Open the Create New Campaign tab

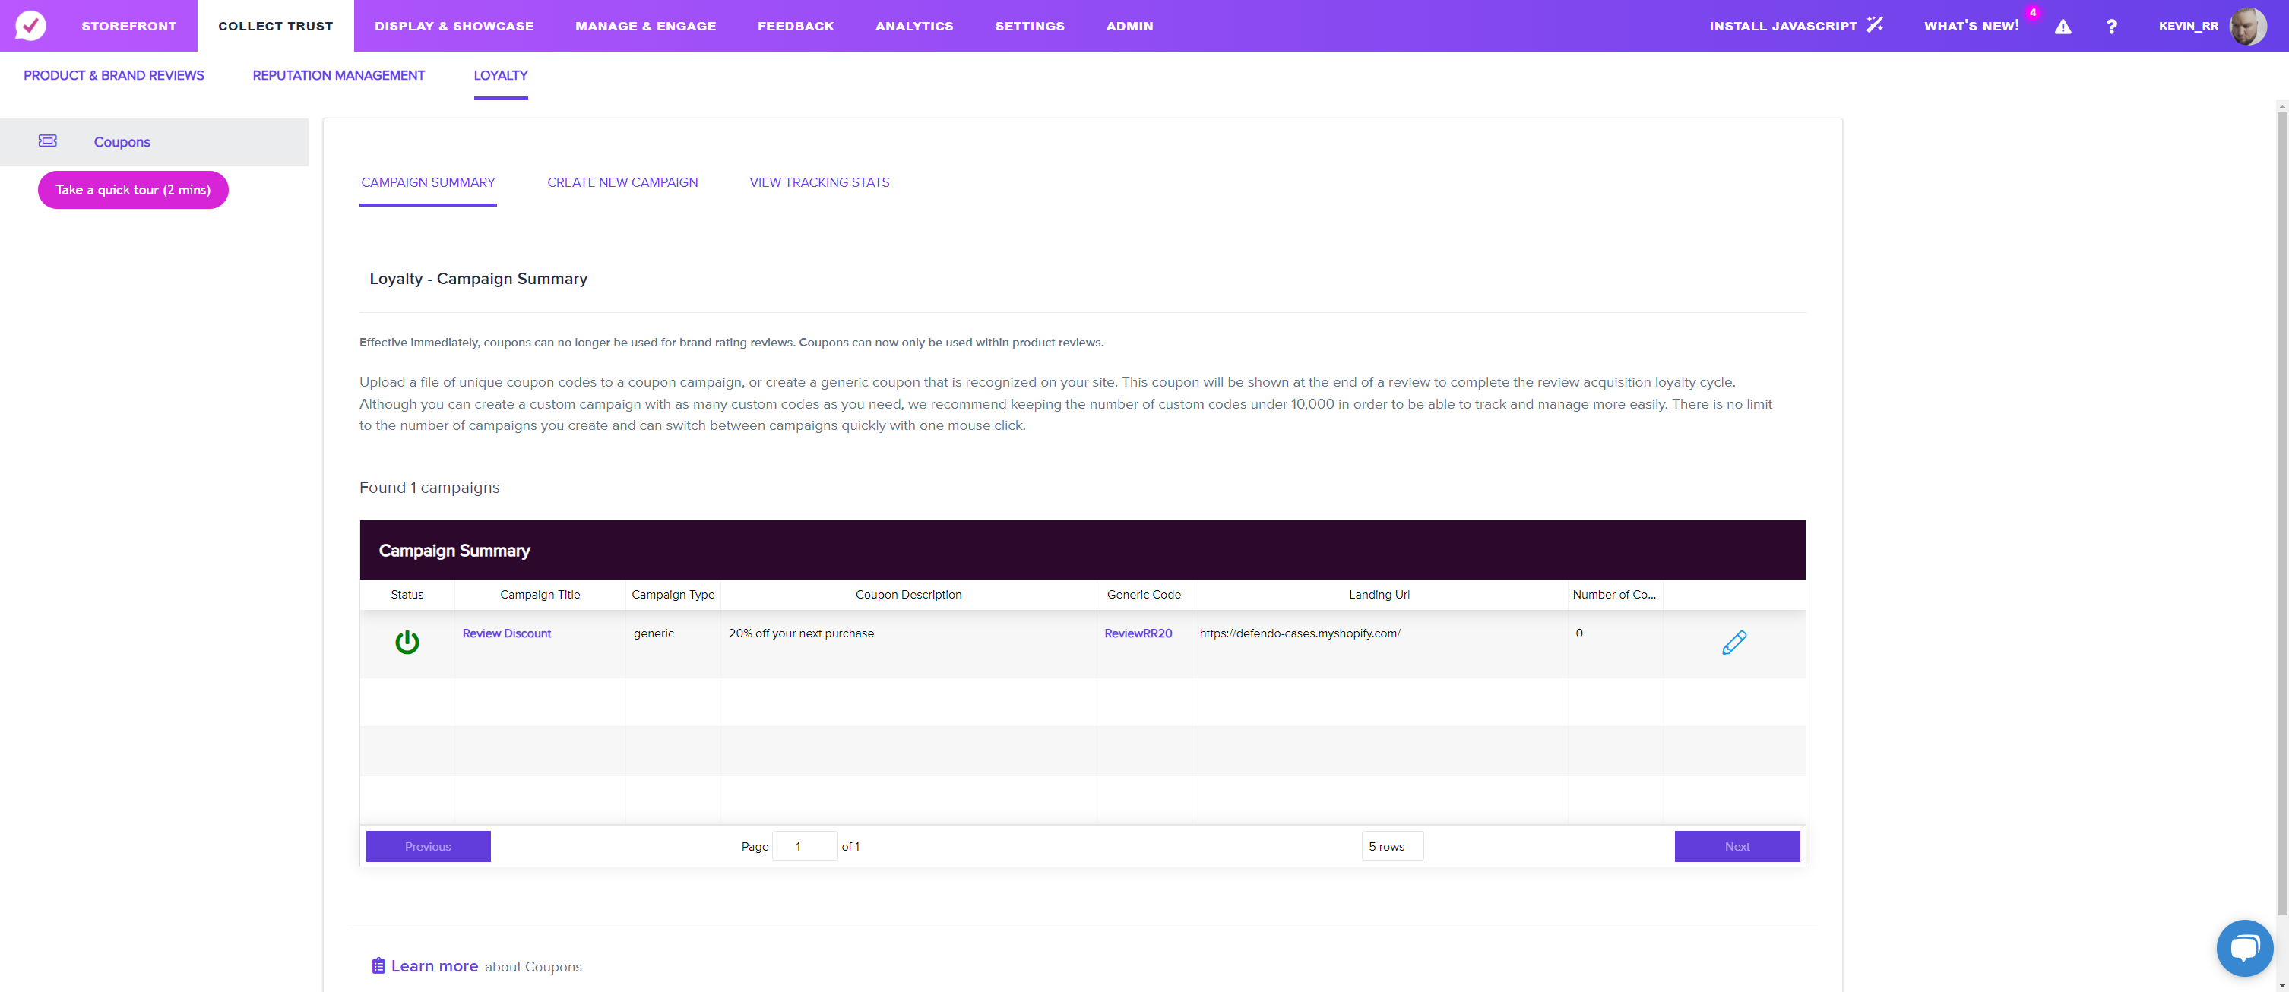623,183
